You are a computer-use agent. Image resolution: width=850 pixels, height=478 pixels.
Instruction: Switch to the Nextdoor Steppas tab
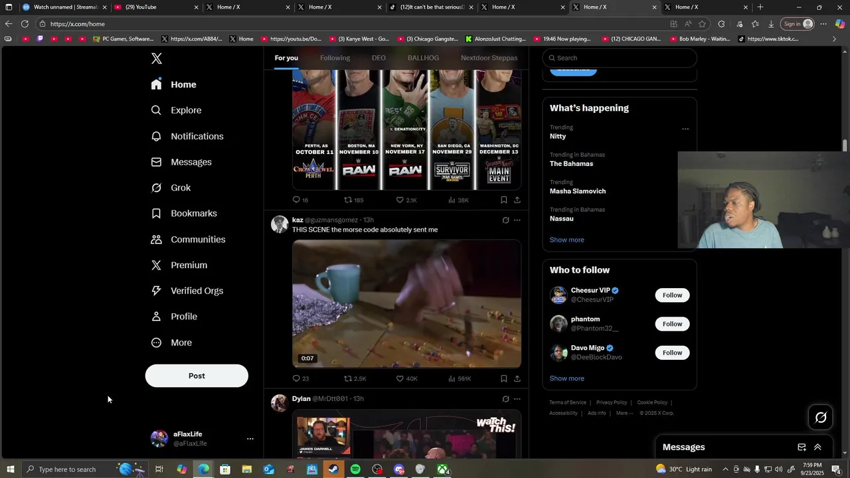click(x=489, y=58)
